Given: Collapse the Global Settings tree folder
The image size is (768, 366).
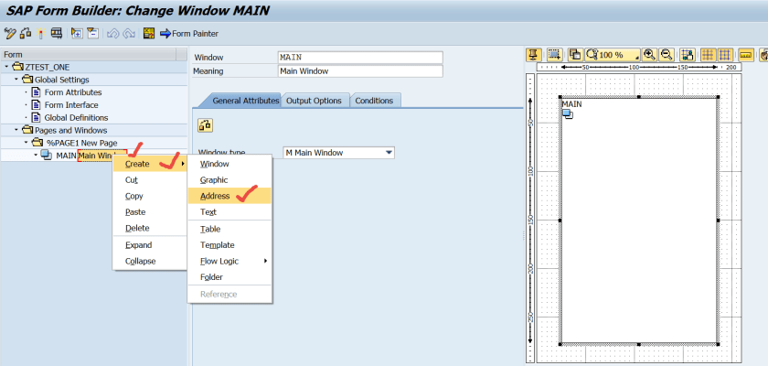Looking at the screenshot, I should coord(16,80).
